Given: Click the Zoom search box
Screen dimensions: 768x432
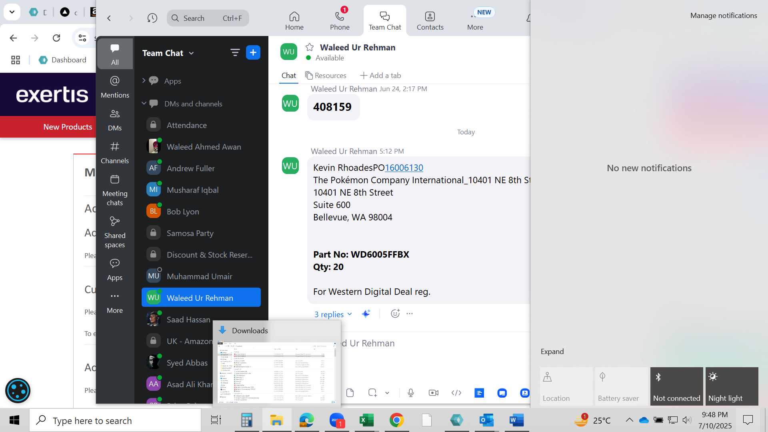Looking at the screenshot, I should click(x=208, y=18).
